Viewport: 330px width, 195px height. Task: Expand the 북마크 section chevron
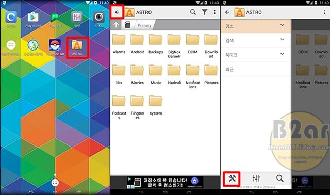[283, 54]
